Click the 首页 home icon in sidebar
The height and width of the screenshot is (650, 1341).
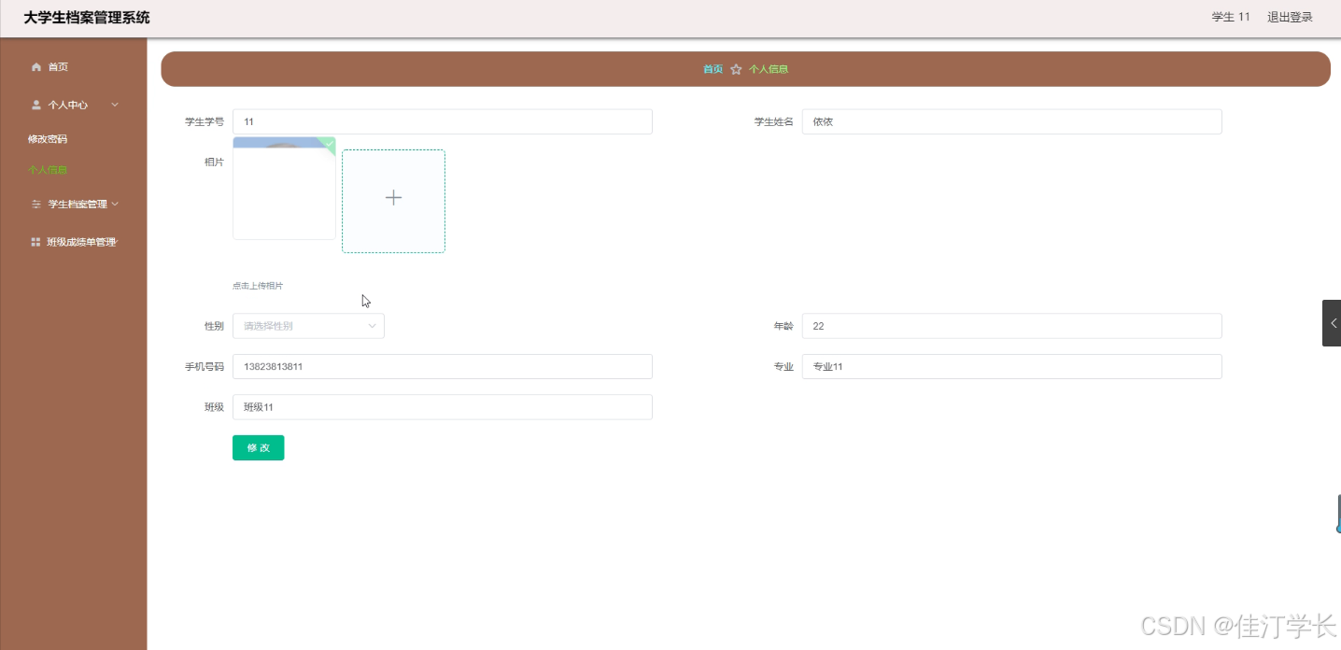click(35, 66)
